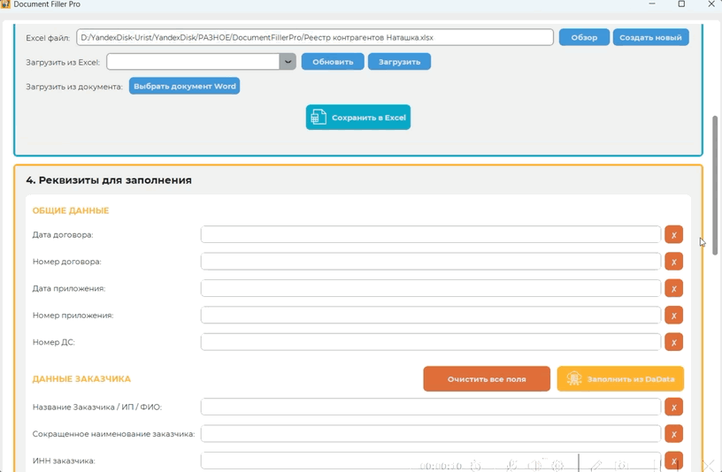
Task: Clear Сокращенное наименование заказчика with X button
Action: [x=673, y=434]
